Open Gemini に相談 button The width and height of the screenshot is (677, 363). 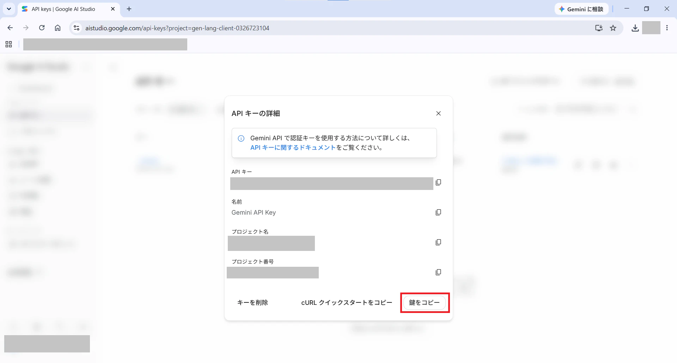click(x=581, y=9)
